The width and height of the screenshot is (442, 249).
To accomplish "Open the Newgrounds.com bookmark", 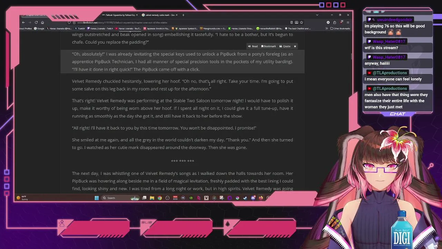I will tap(213, 28).
